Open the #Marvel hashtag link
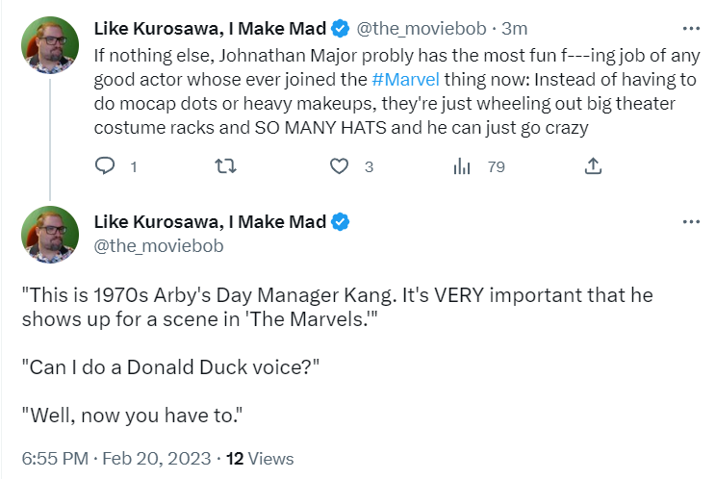 [x=405, y=80]
